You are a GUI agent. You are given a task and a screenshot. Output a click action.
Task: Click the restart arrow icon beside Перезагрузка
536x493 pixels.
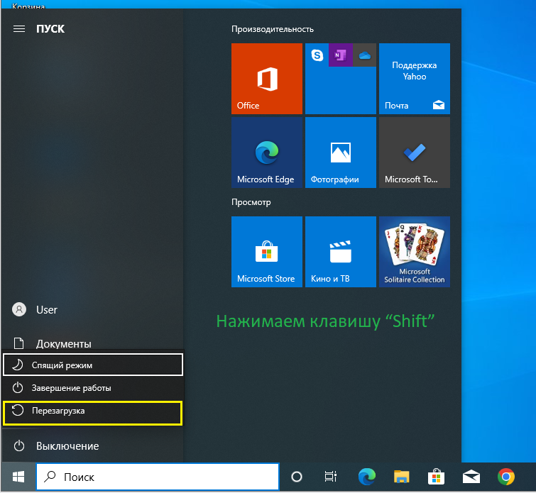click(18, 410)
